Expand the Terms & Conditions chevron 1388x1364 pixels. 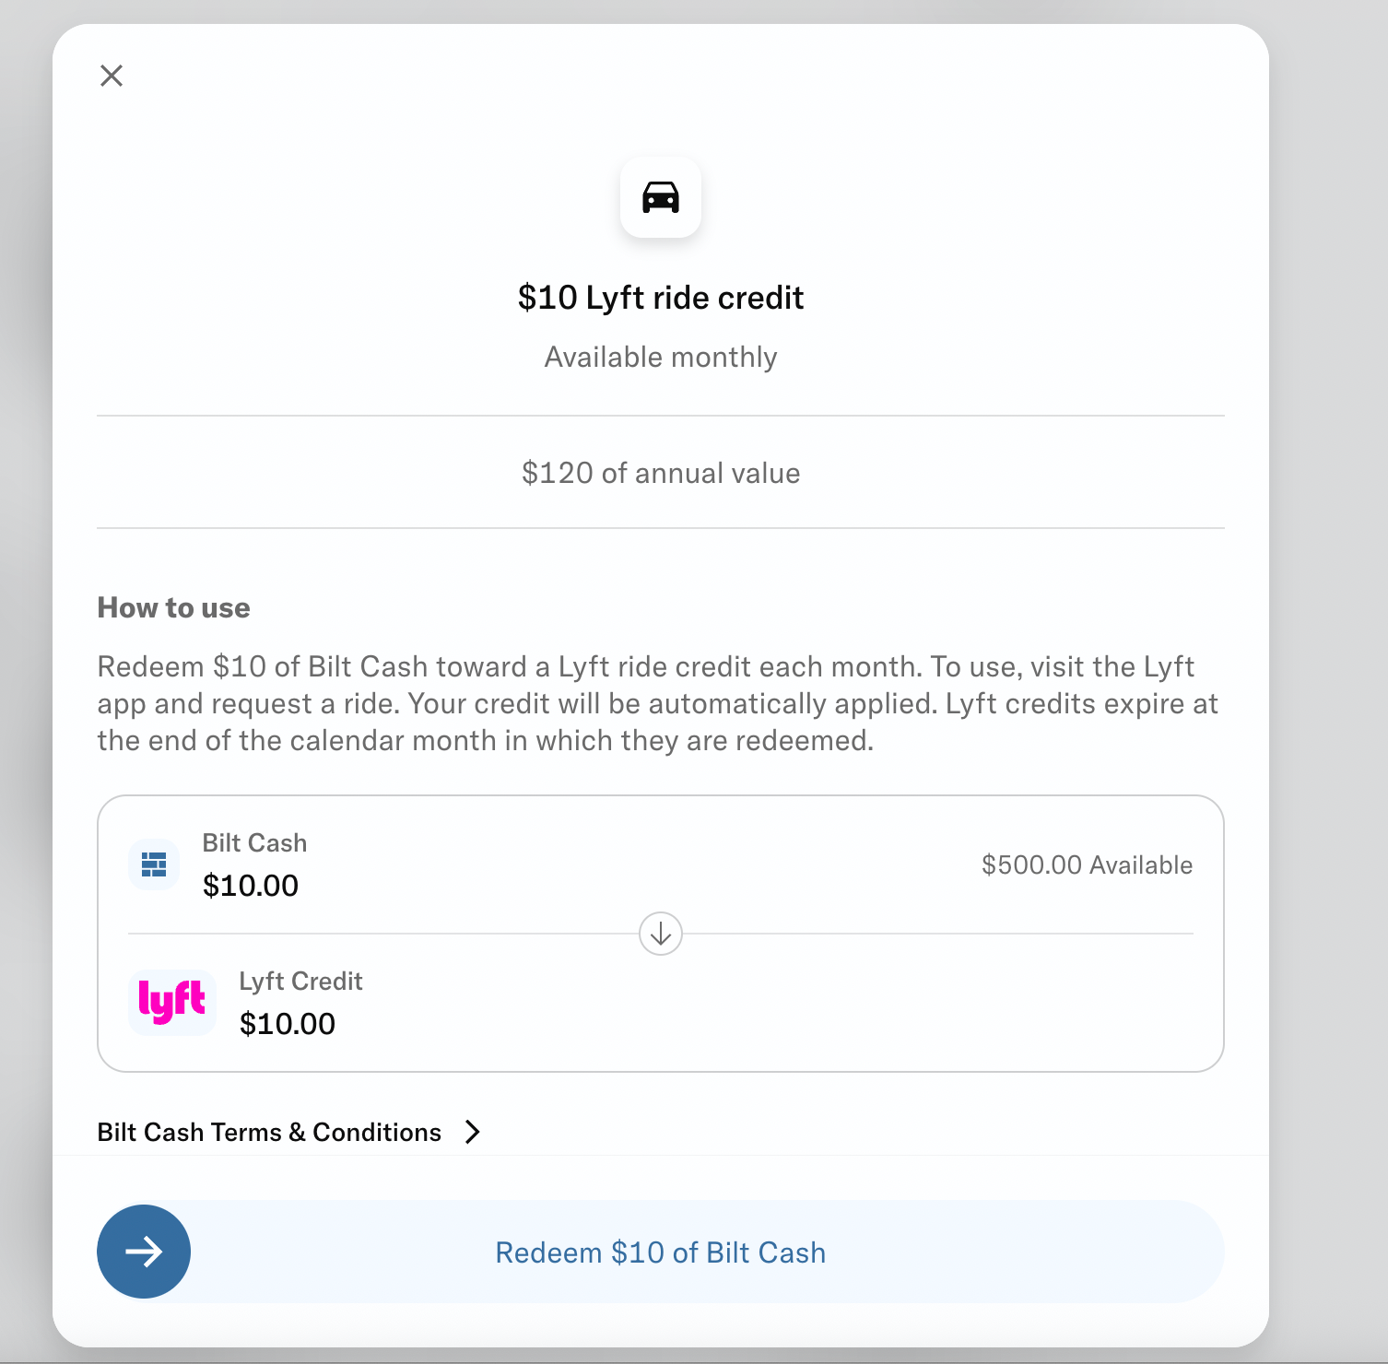472,1132
